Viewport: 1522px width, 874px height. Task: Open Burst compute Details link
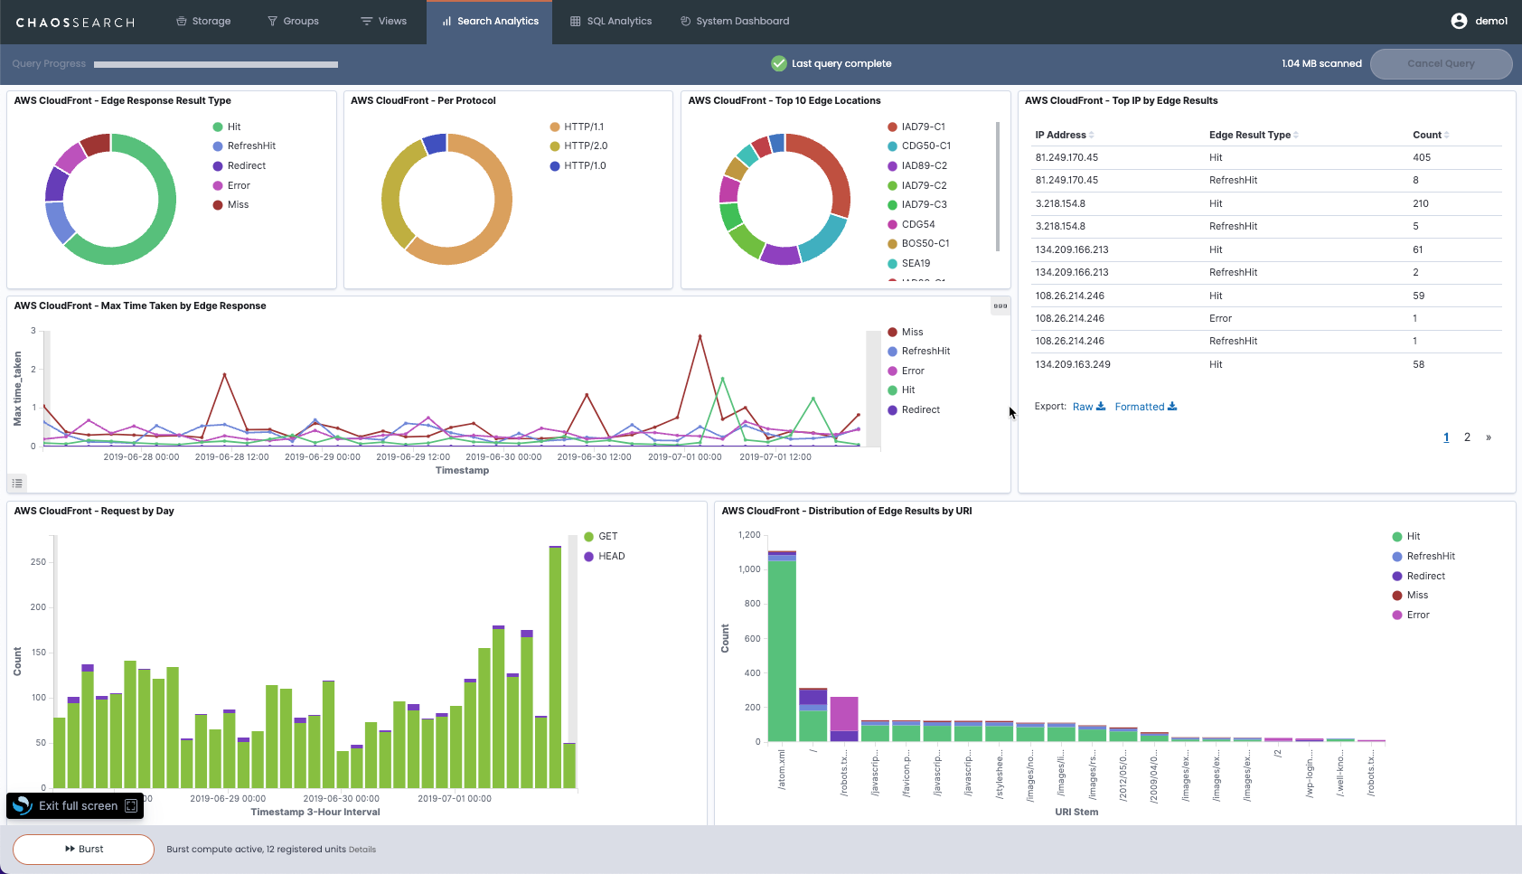pos(362,850)
